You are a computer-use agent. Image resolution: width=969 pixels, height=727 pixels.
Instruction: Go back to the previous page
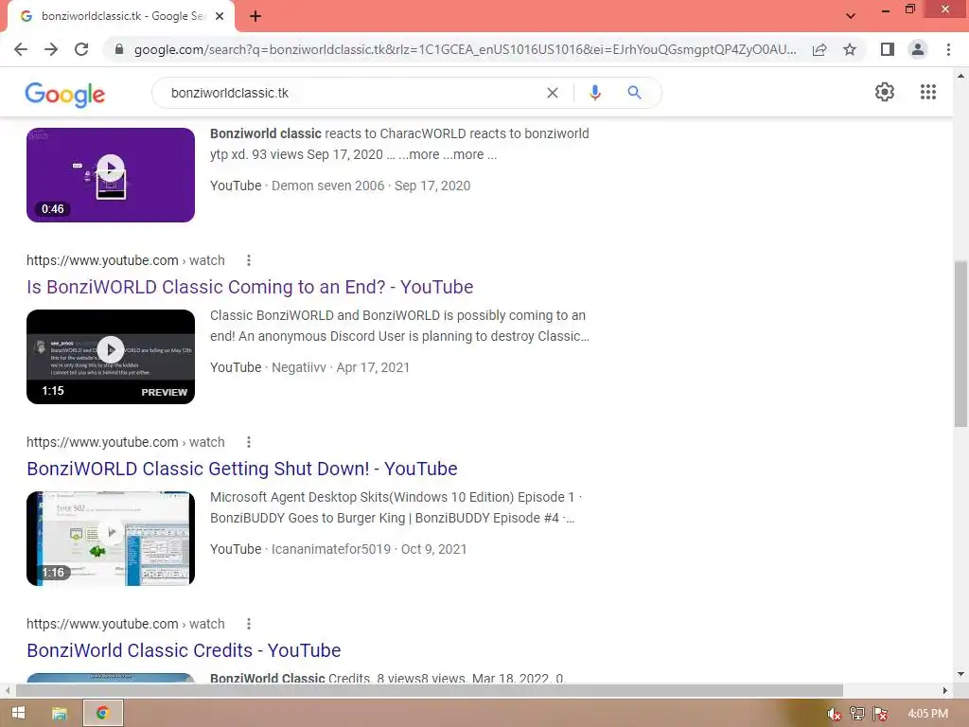click(x=21, y=49)
